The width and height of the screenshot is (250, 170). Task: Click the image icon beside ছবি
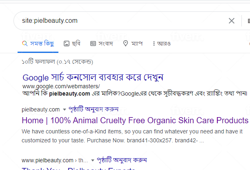click(67, 44)
